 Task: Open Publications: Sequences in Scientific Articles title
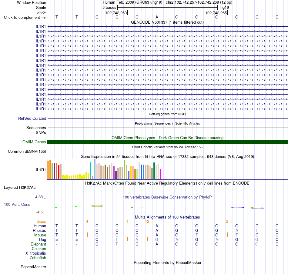167,123
